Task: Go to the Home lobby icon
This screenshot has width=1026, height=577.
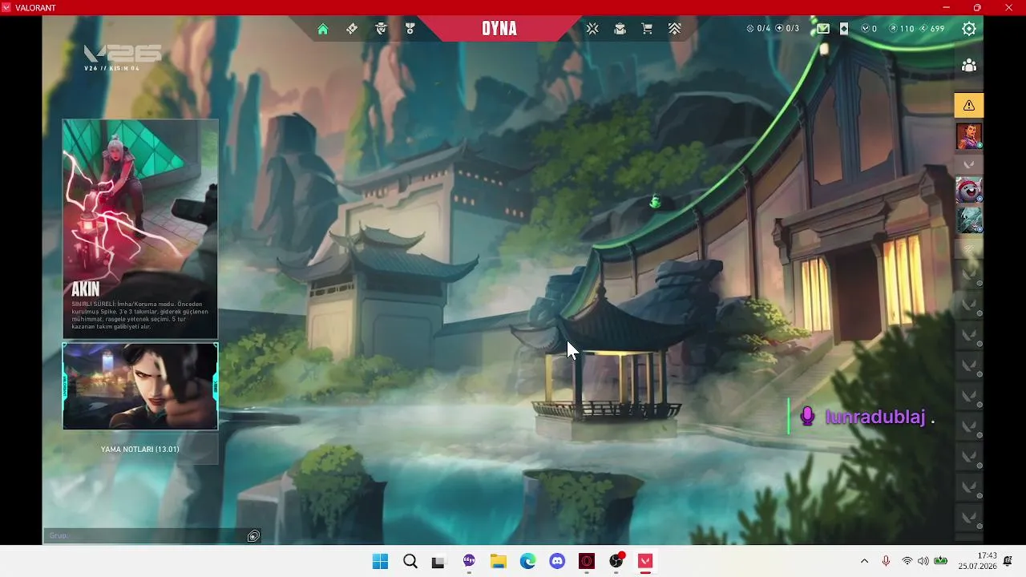Action: (323, 29)
